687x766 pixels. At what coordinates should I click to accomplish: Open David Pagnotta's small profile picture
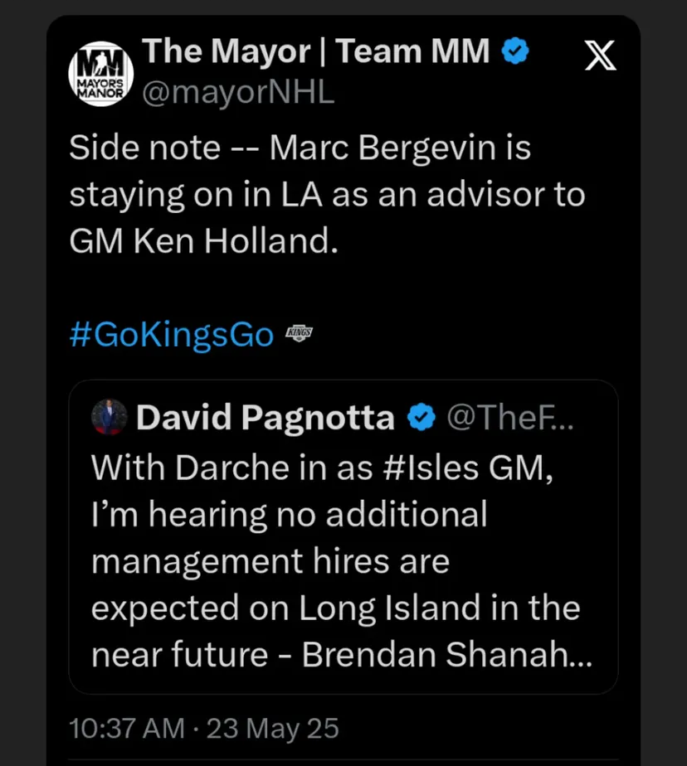coord(110,418)
